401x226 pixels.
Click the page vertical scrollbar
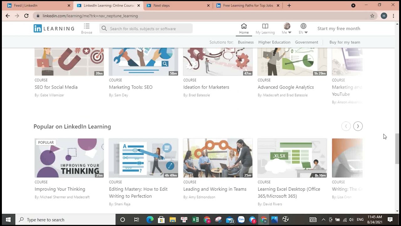[x=397, y=148]
